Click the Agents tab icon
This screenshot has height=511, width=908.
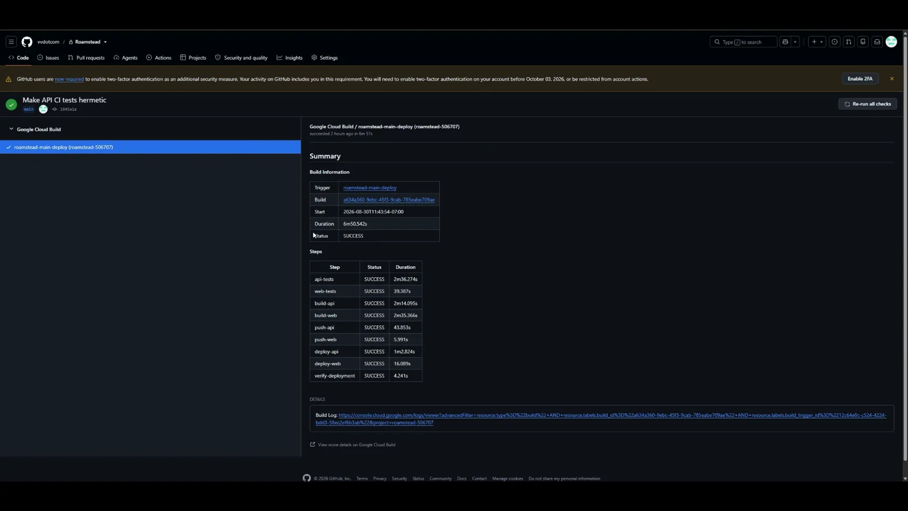click(116, 58)
